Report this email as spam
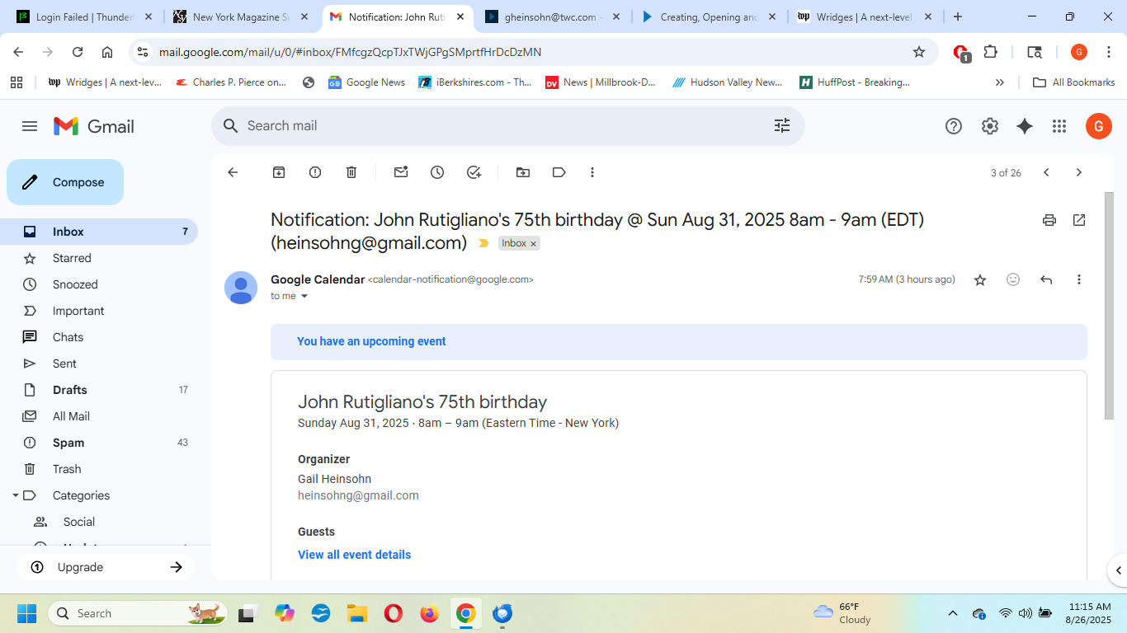Viewport: 1127px width, 633px height. pos(315,172)
